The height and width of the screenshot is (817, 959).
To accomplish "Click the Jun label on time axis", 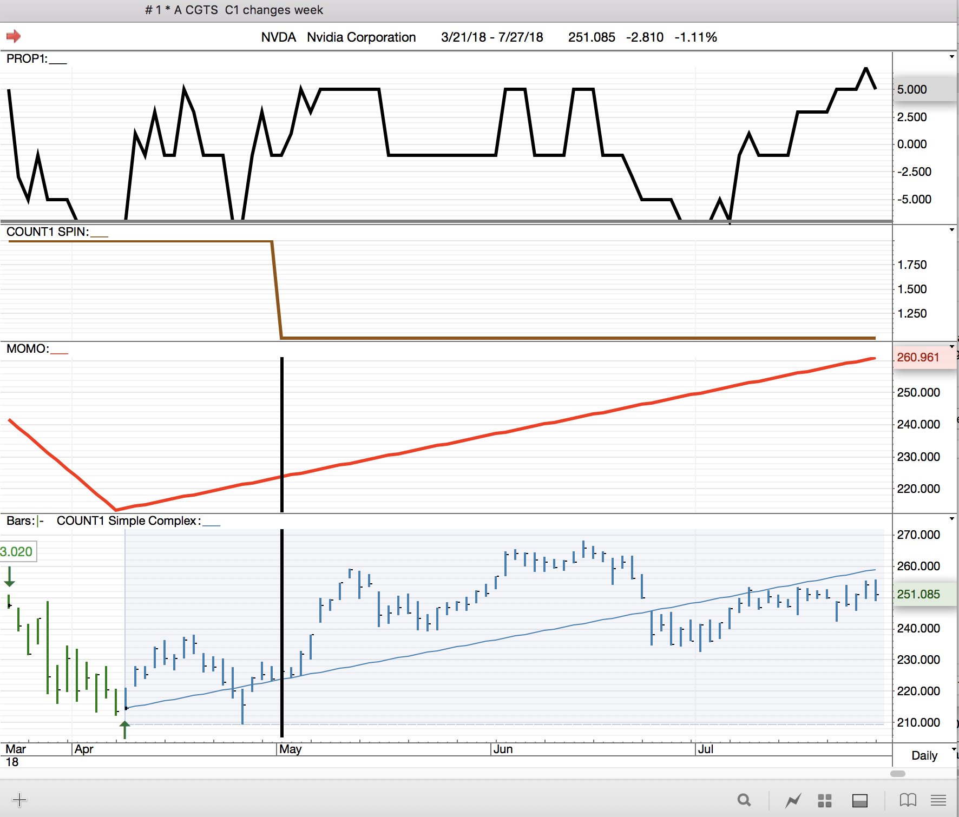I will [x=503, y=749].
